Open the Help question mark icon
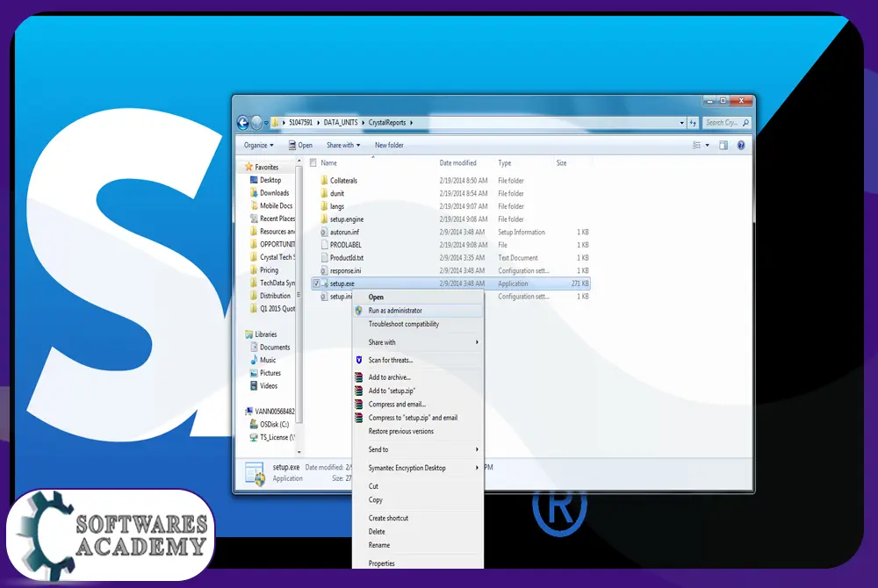The height and width of the screenshot is (588, 878). (x=741, y=146)
